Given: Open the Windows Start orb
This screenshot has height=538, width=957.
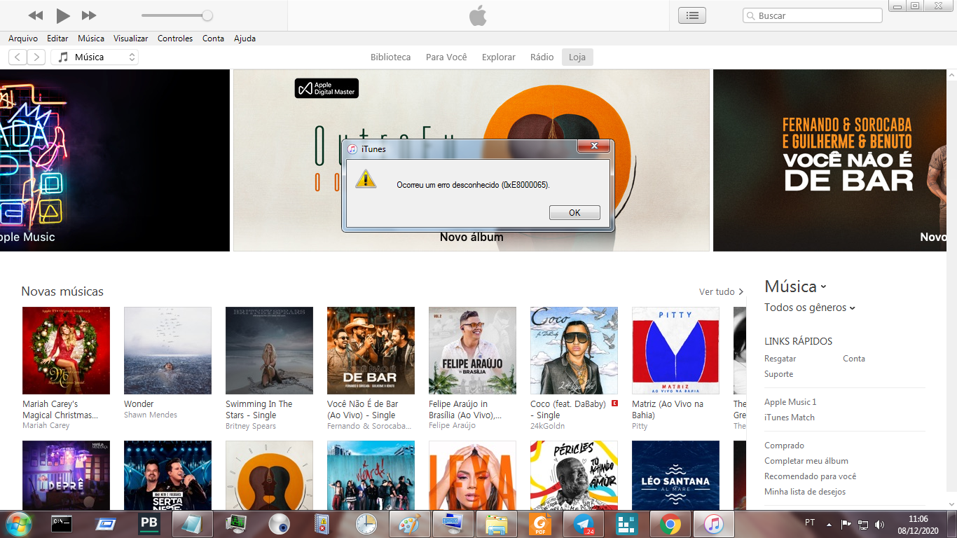Looking at the screenshot, I should pos(18,523).
